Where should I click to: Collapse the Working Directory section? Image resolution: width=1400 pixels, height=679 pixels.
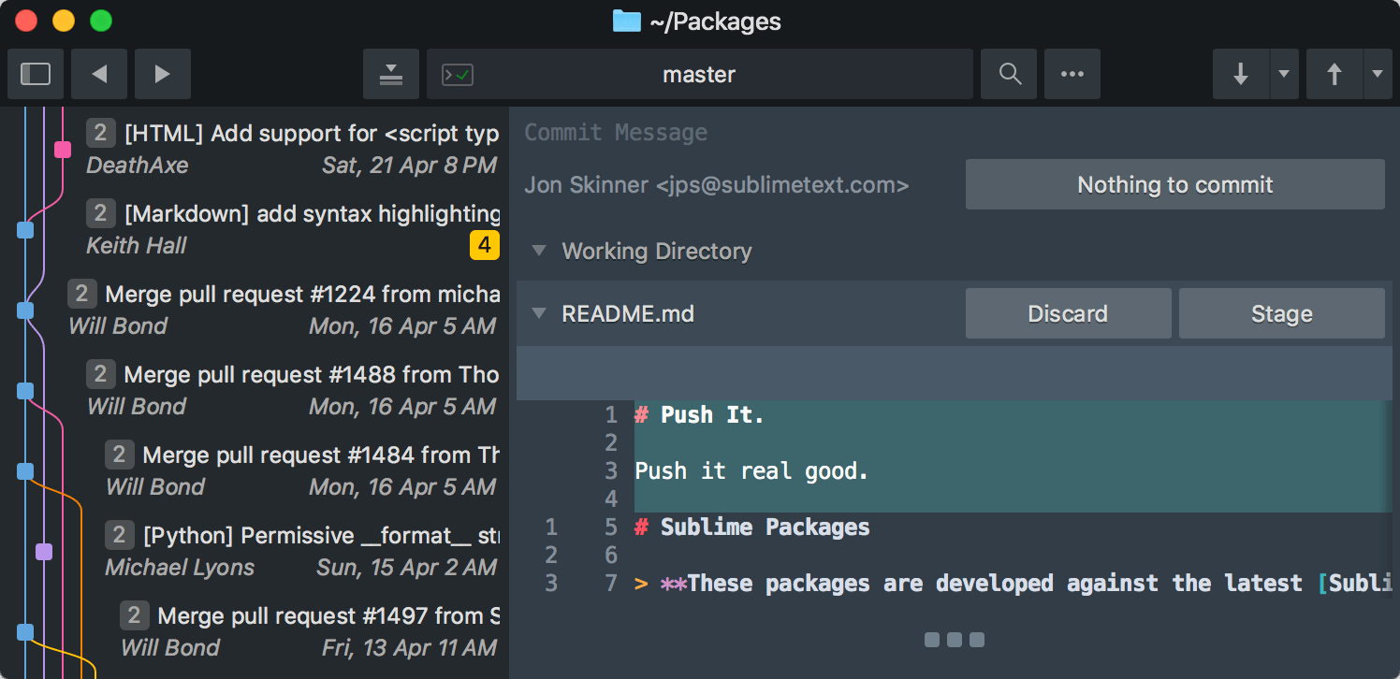(538, 251)
